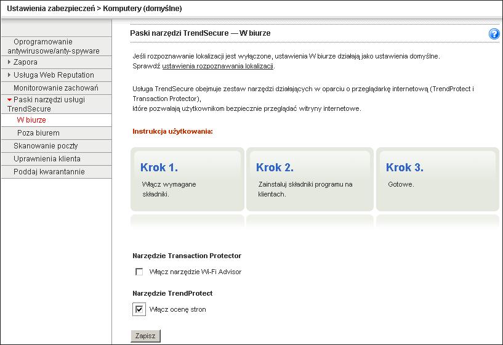The image size is (503, 345).
Task: Switch to 'Poza biurem' submenu item
Action: pyautogui.click(x=57, y=133)
